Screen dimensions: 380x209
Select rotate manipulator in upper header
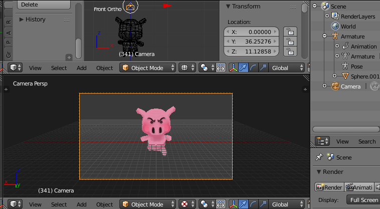coord(253,68)
